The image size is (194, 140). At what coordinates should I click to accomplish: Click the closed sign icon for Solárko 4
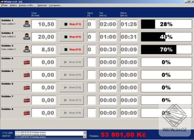(27, 62)
